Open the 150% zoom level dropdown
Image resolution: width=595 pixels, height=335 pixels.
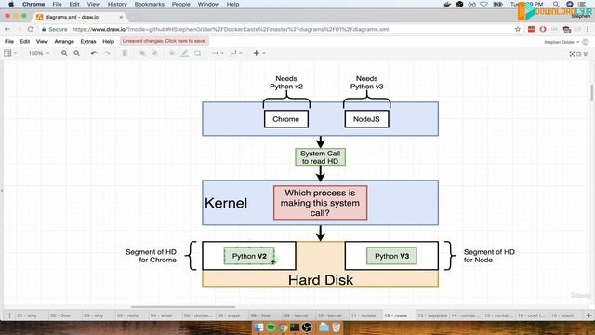coord(39,54)
